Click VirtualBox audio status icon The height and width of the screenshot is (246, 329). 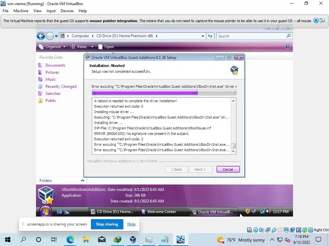pyautogui.click(x=262, y=230)
